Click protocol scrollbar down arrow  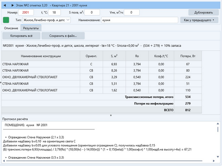[218, 157]
